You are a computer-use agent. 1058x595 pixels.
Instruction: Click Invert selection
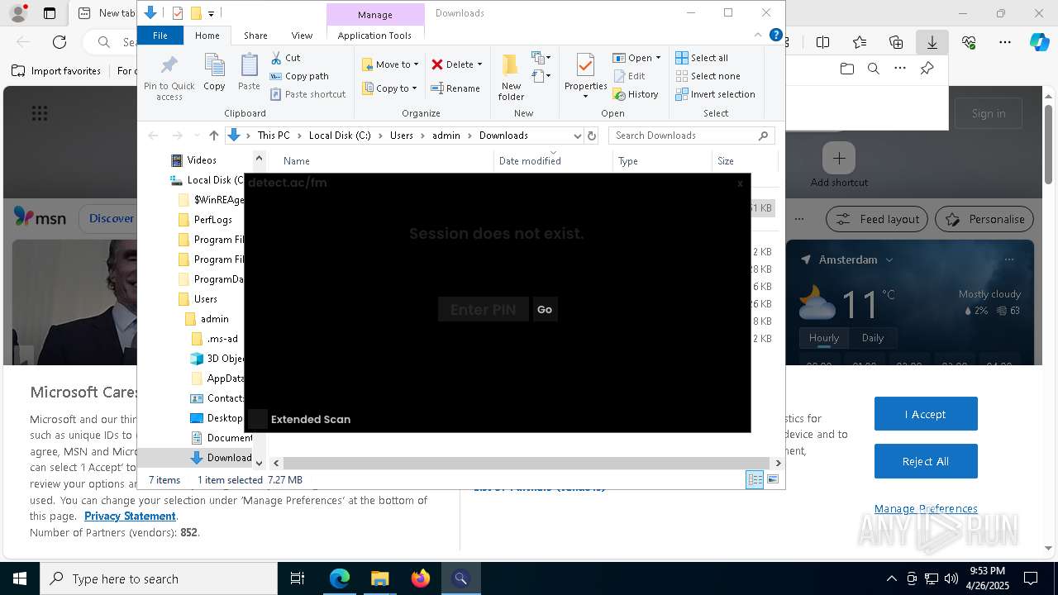click(x=715, y=94)
